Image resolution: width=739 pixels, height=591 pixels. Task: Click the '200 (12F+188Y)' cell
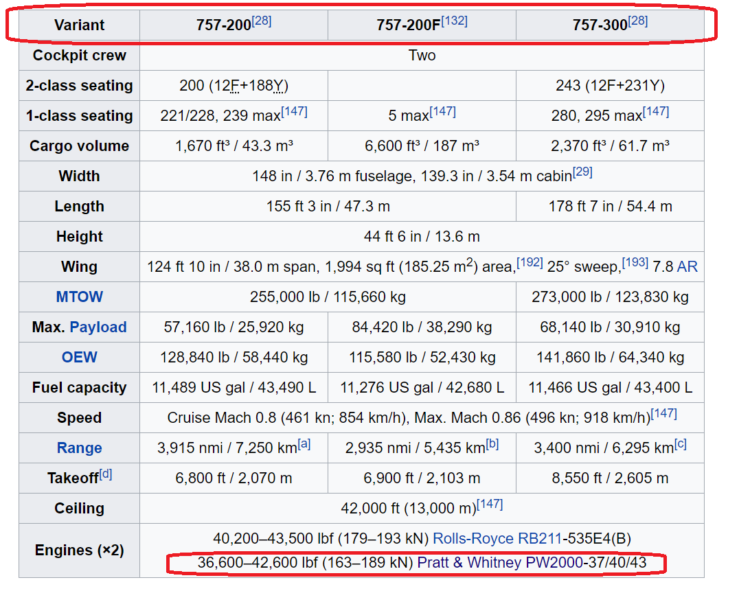pos(234,85)
